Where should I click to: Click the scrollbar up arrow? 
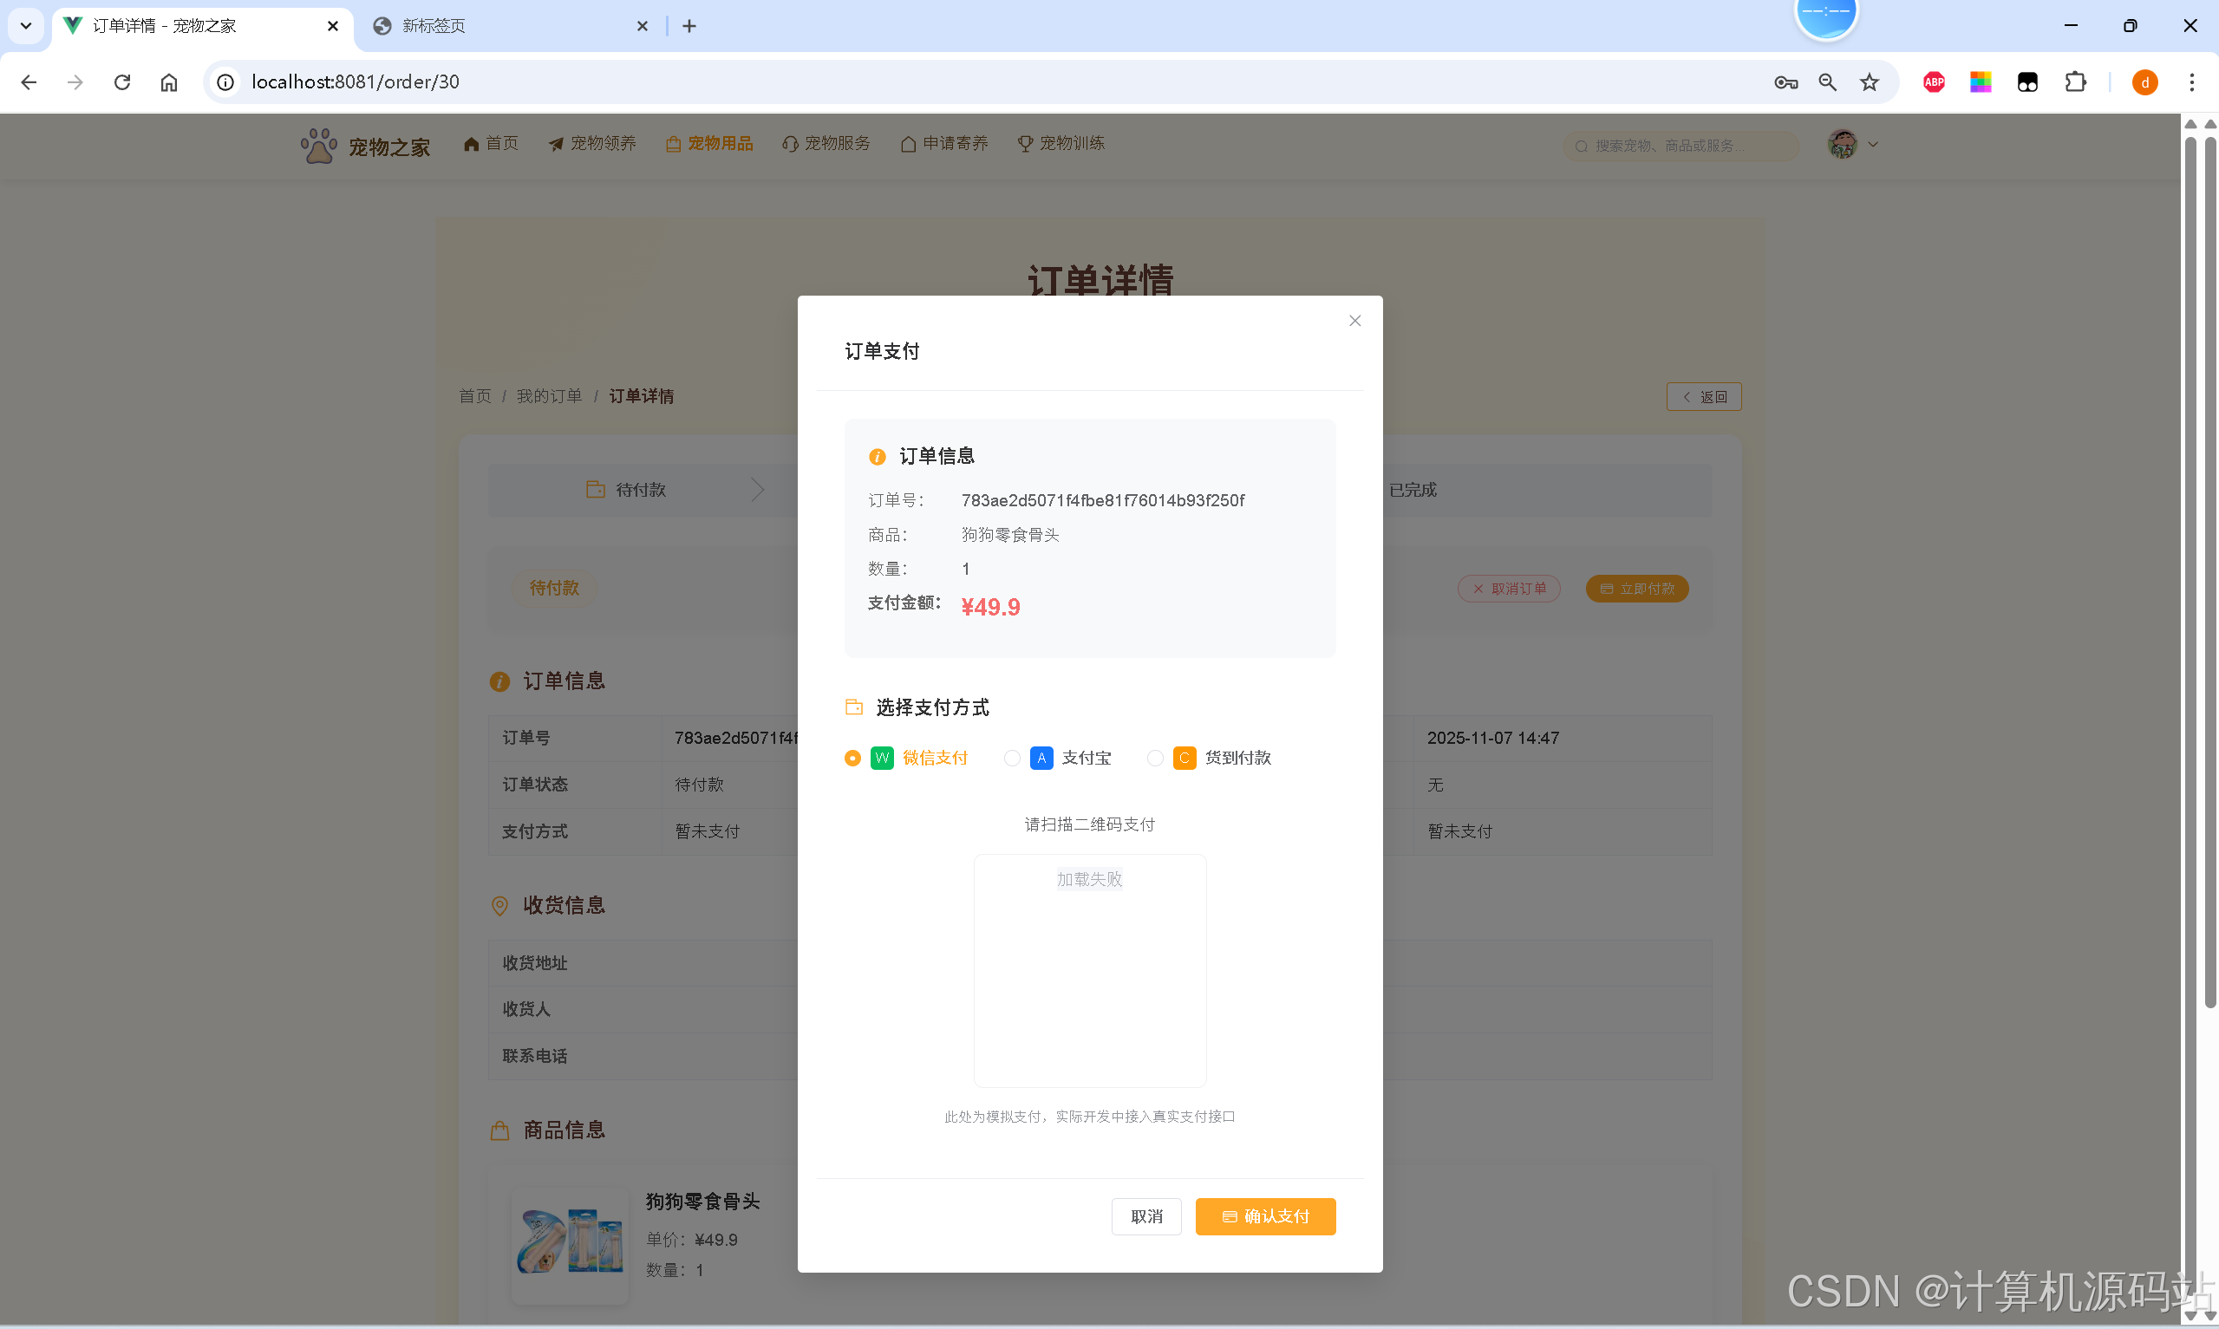pyautogui.click(x=2210, y=124)
